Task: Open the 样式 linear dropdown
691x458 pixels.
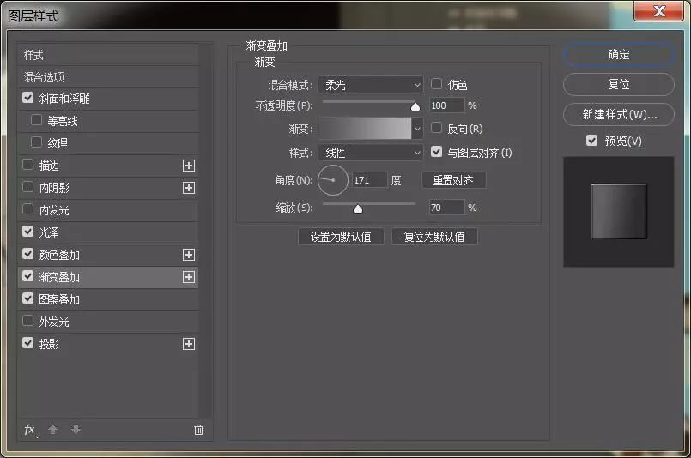Action: (370, 153)
